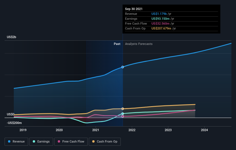Click the 2021 x-axis label

click(x=95, y=130)
